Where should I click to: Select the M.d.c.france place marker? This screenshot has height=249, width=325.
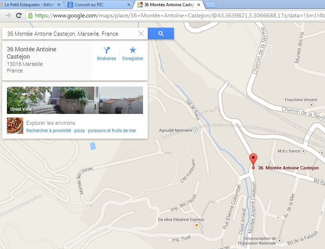pyautogui.click(x=304, y=151)
